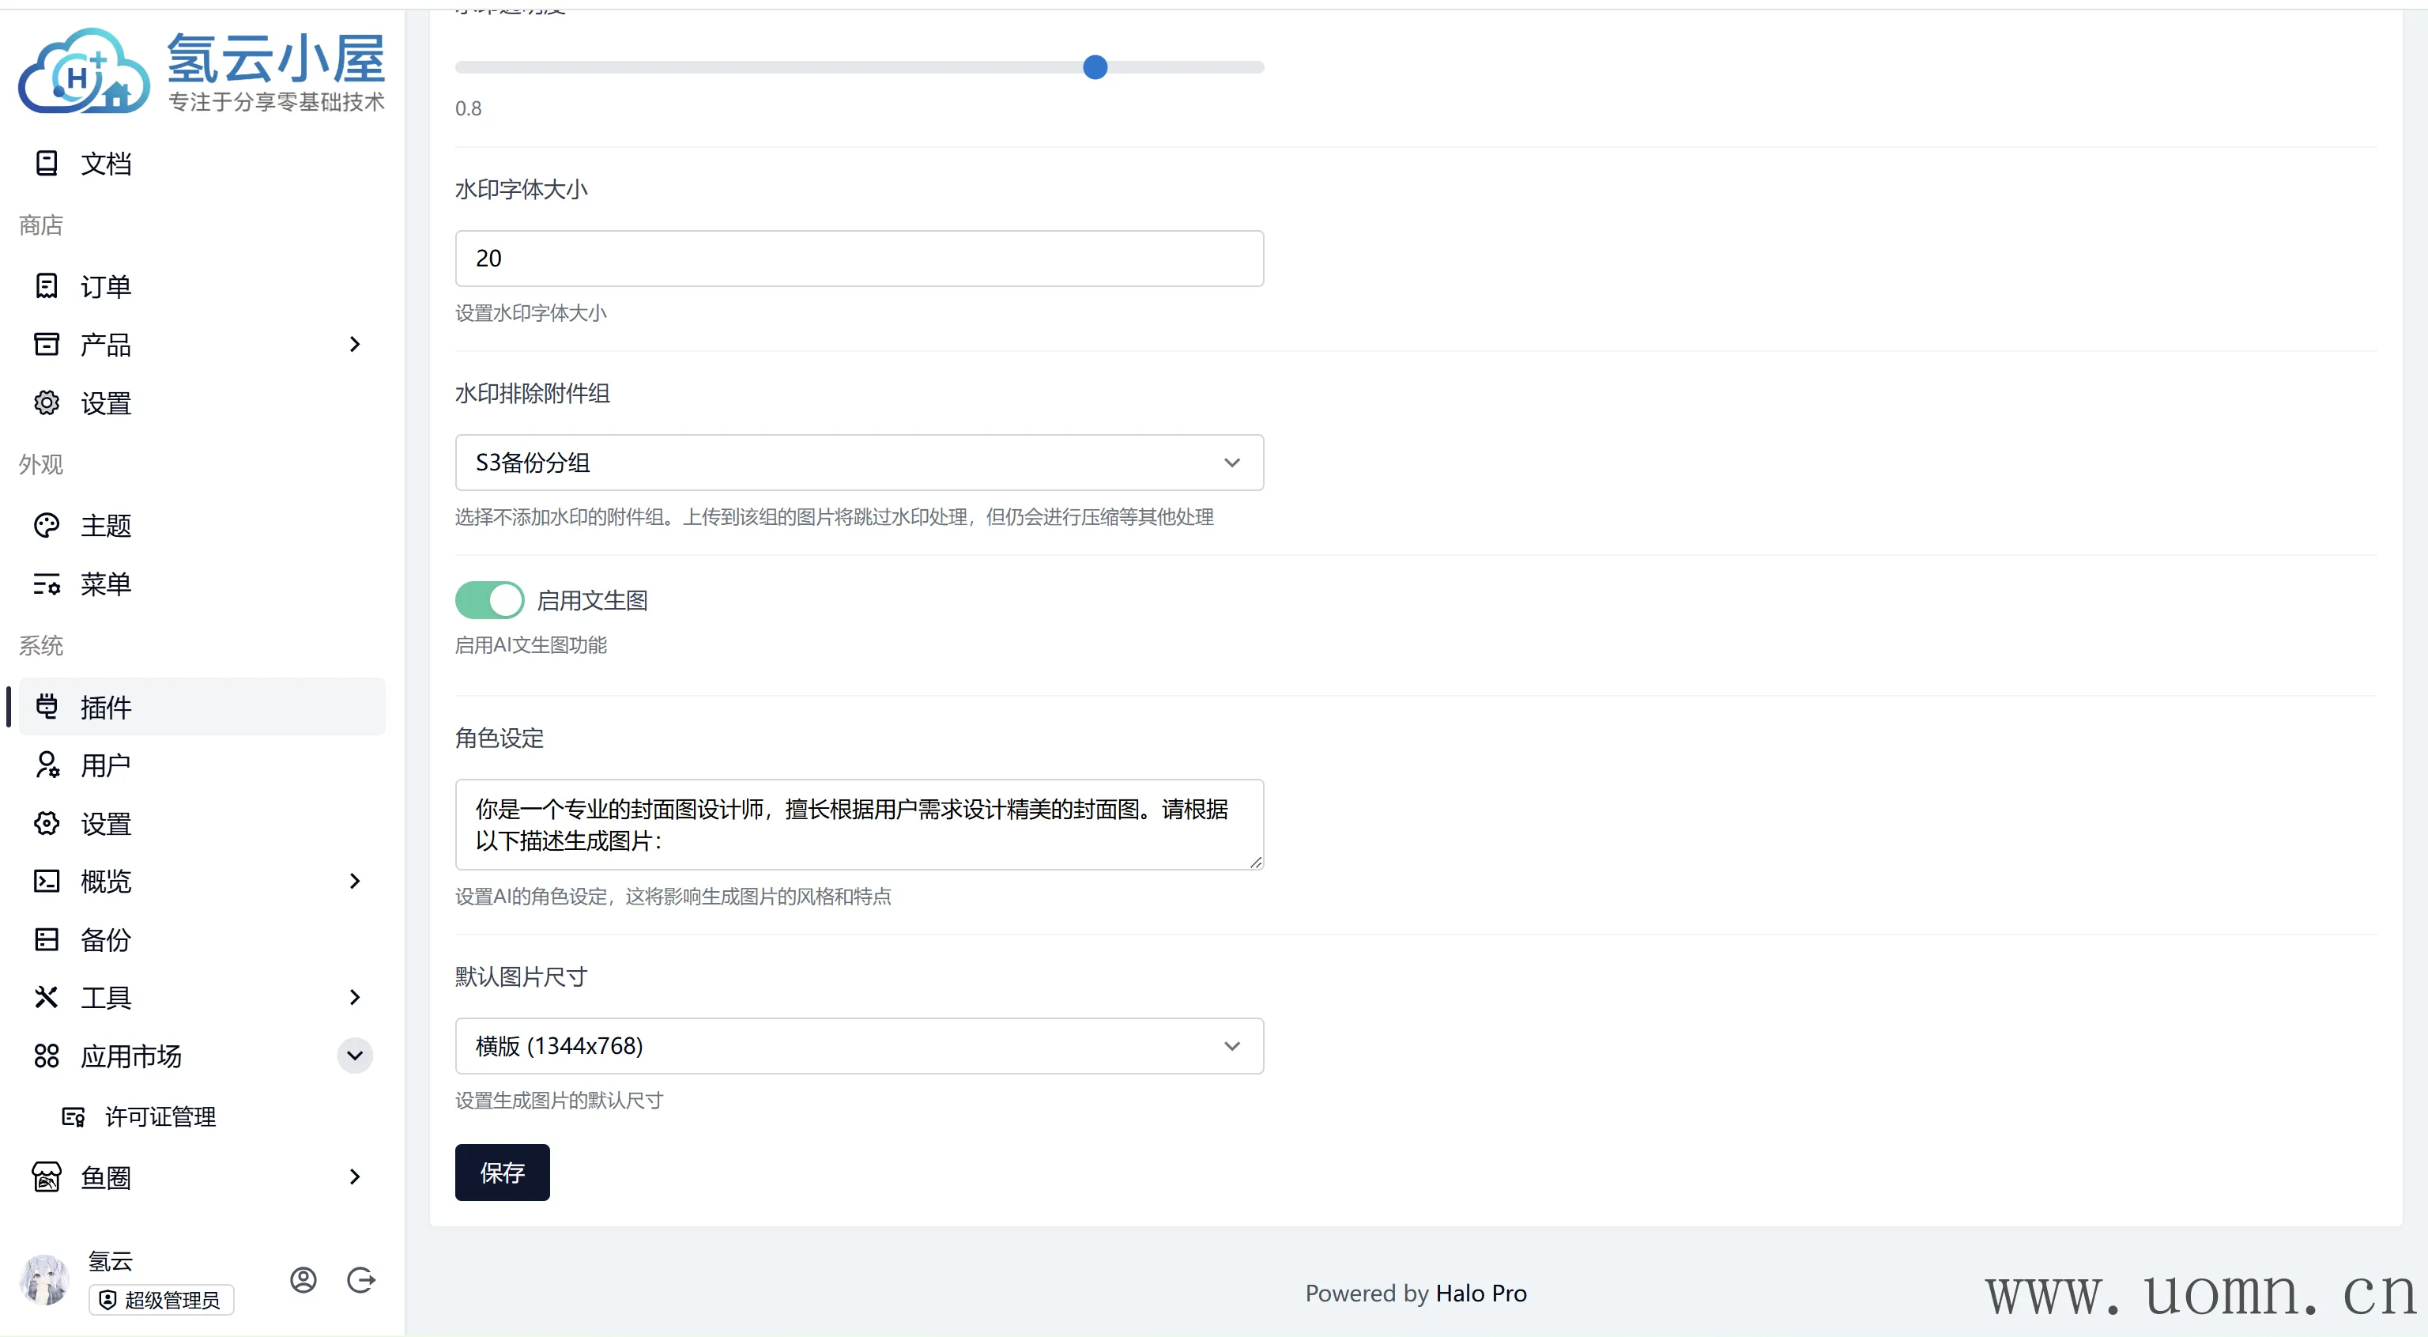
Task: Click the blue watermark opacity slider handle
Action: 1095,67
